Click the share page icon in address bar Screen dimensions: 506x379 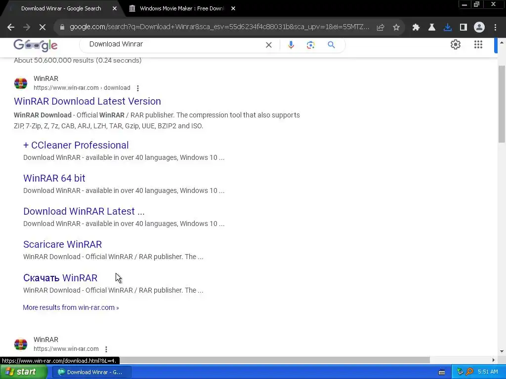coord(380,28)
